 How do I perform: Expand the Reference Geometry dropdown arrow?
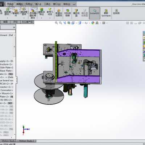pyautogui.click(x=50, y=18)
